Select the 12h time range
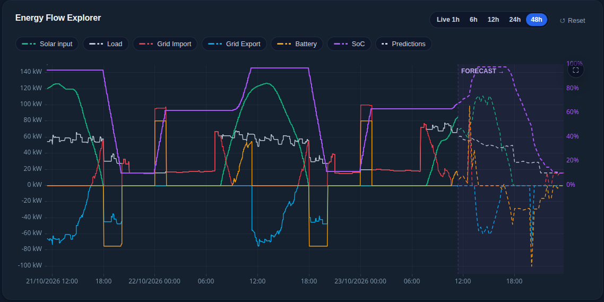Image resolution: width=604 pixels, height=302 pixels. [493, 20]
